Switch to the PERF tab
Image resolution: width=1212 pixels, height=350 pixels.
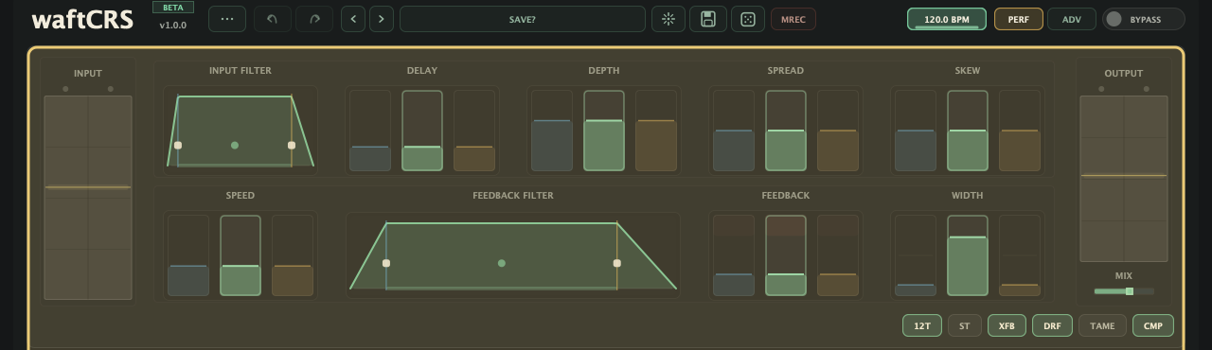click(1019, 19)
